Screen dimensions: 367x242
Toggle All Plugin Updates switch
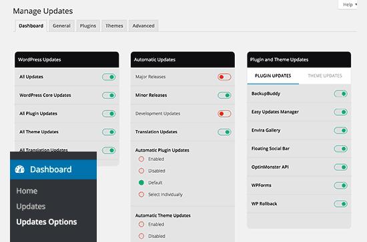[109, 114]
